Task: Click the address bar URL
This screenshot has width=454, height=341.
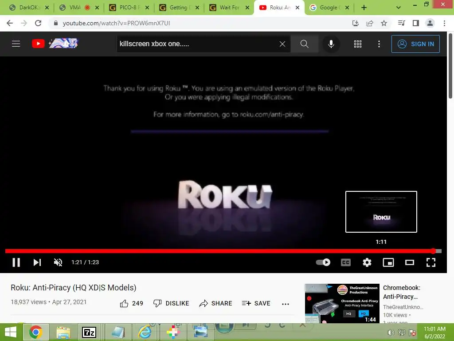Action: click(x=116, y=23)
